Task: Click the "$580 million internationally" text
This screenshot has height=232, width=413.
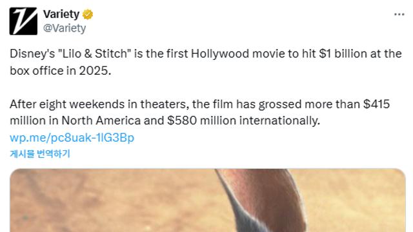Action: pyautogui.click(x=244, y=121)
